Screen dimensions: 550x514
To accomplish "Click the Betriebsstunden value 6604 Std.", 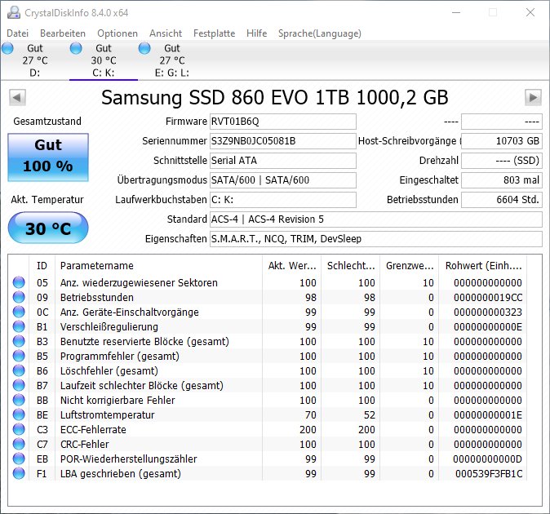I will (502, 200).
